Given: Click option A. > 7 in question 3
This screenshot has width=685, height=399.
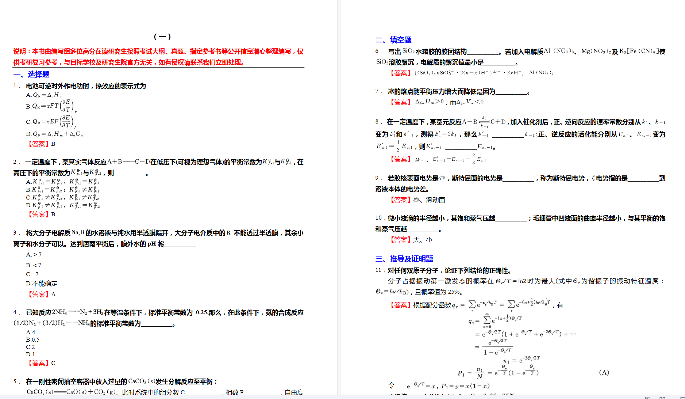Looking at the screenshot, I should 34,255.
